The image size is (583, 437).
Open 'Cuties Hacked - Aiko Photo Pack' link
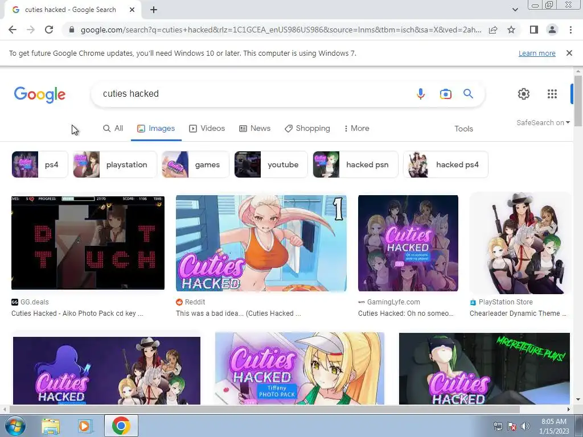77,314
